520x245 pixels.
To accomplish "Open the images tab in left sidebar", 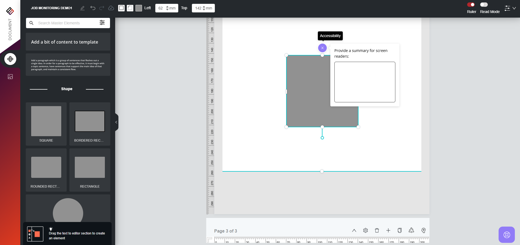I will click(10, 77).
